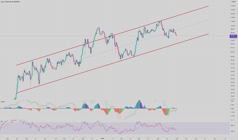Click the Jun label on time axis
The width and height of the screenshot is (238, 140).
point(196,138)
